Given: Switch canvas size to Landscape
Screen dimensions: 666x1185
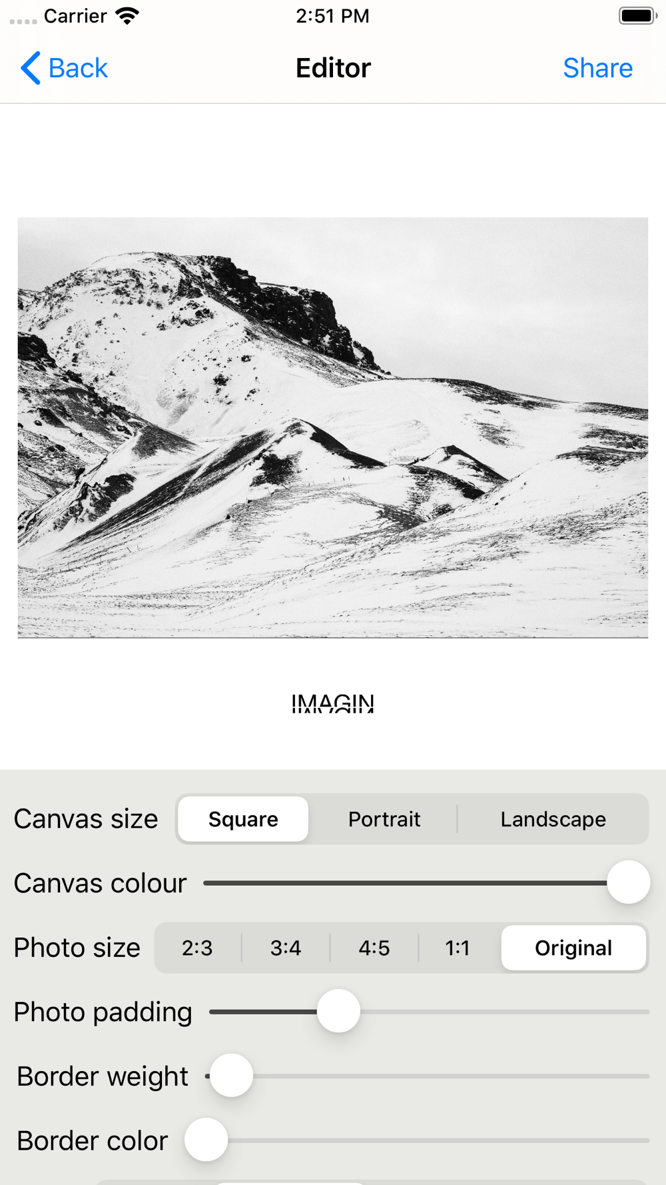Looking at the screenshot, I should tap(553, 819).
